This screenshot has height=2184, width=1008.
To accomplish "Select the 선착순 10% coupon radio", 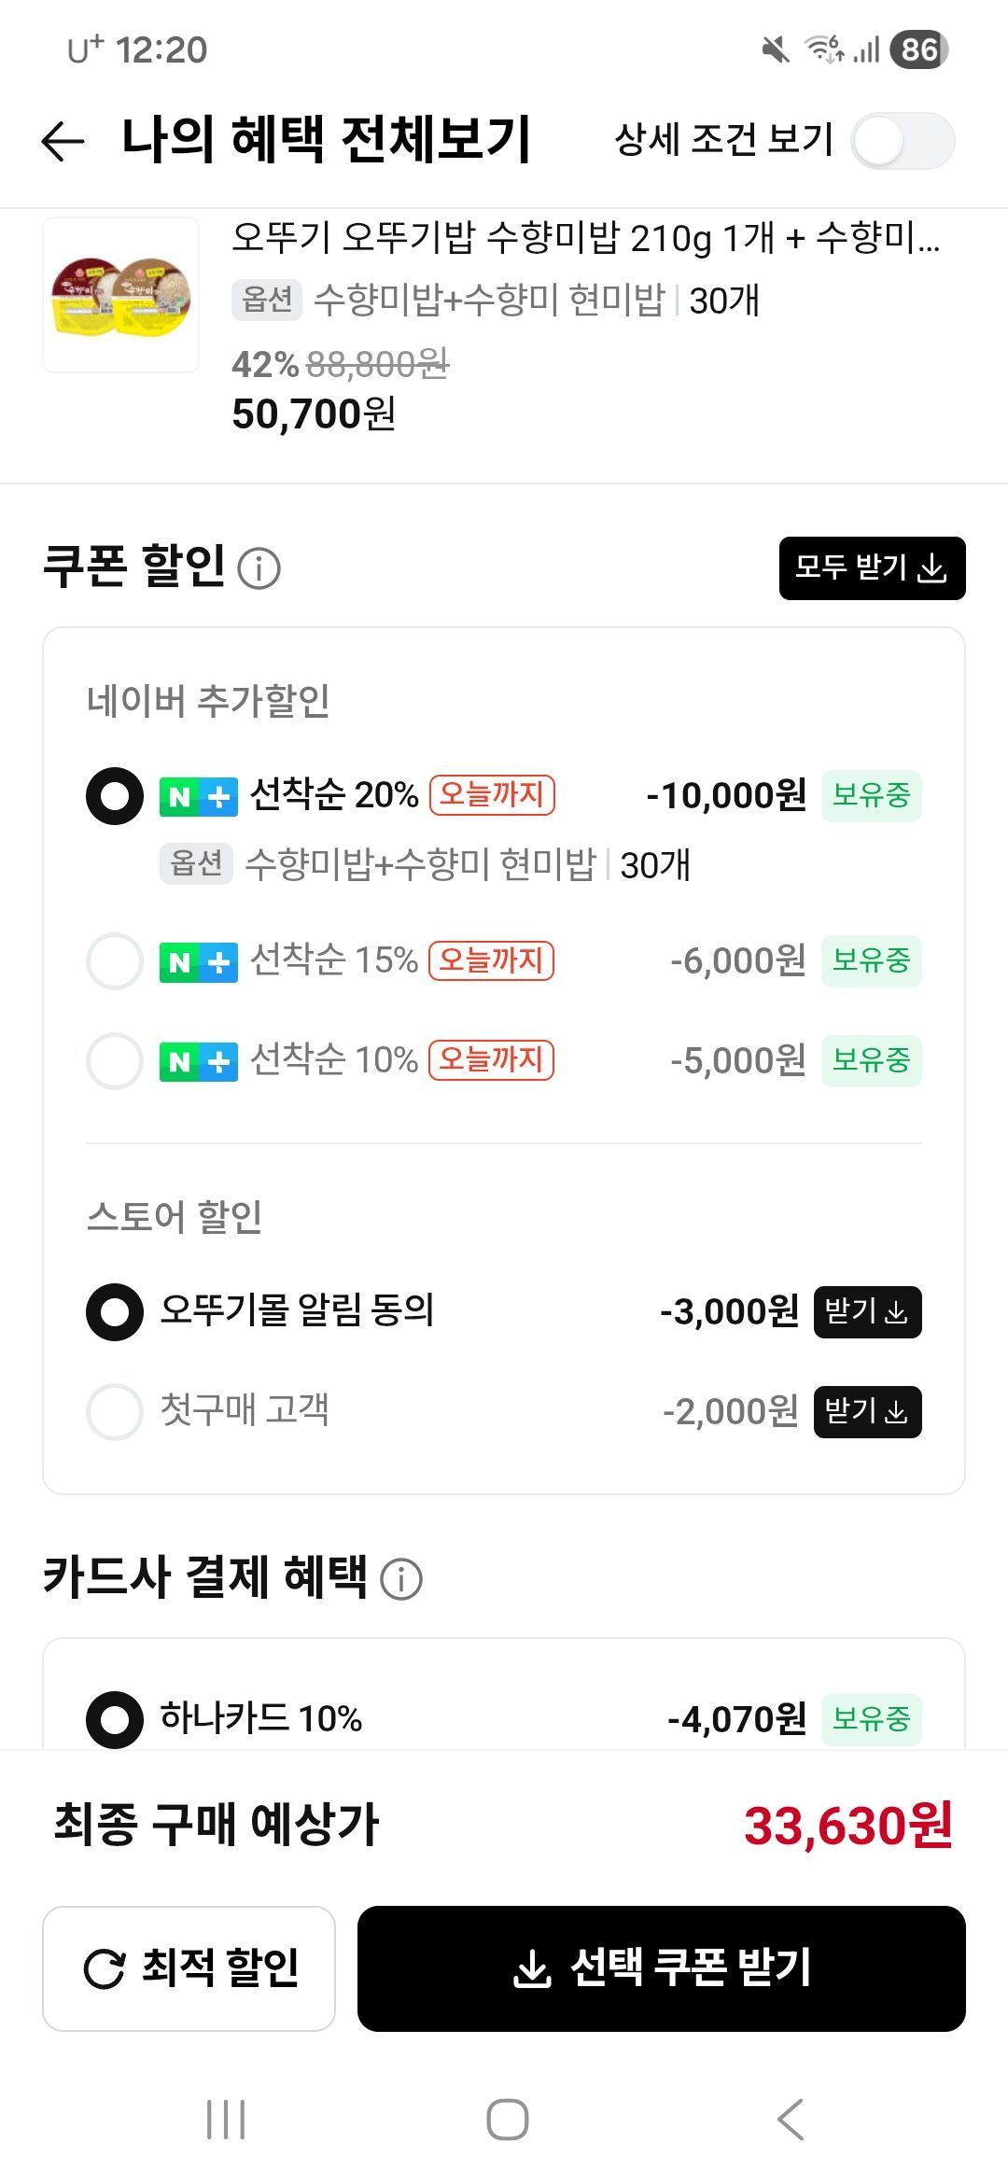I will coord(115,1061).
